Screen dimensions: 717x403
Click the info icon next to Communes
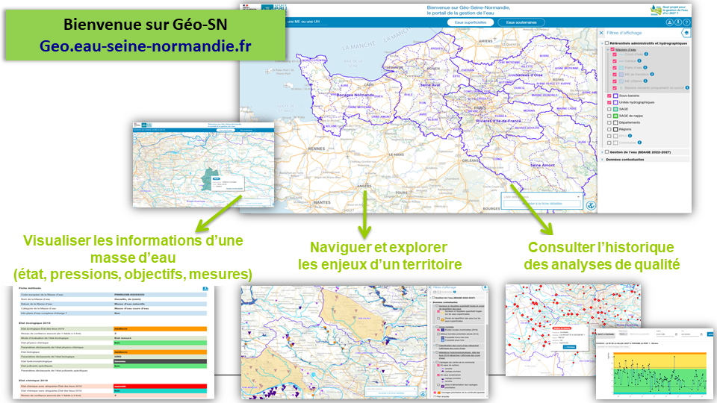click(639, 143)
